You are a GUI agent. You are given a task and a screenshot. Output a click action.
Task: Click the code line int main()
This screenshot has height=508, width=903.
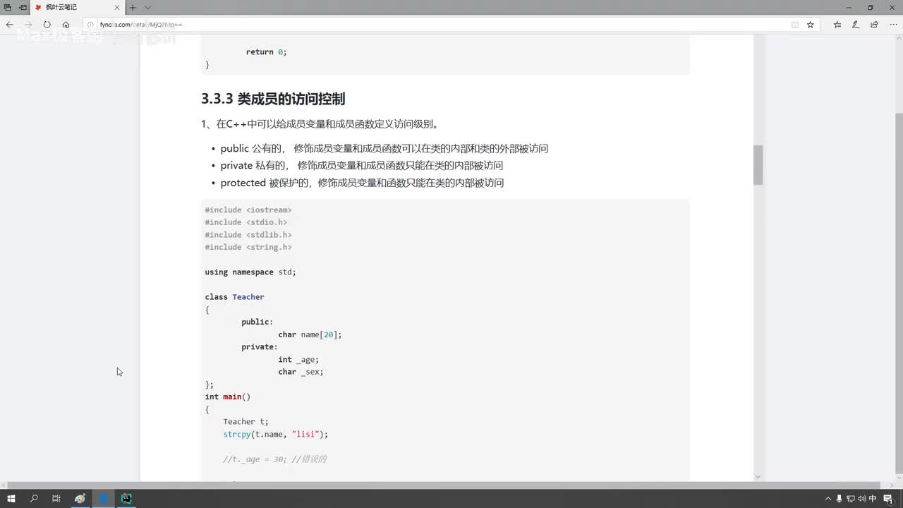[x=228, y=397]
